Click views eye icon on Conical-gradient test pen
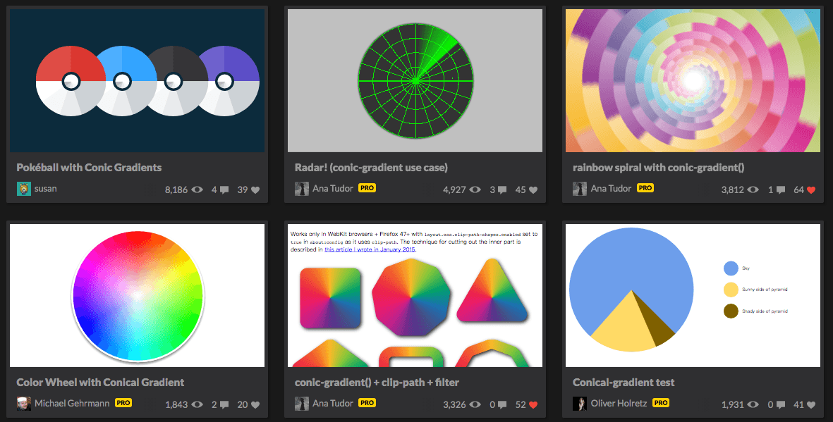 pyautogui.click(x=753, y=404)
